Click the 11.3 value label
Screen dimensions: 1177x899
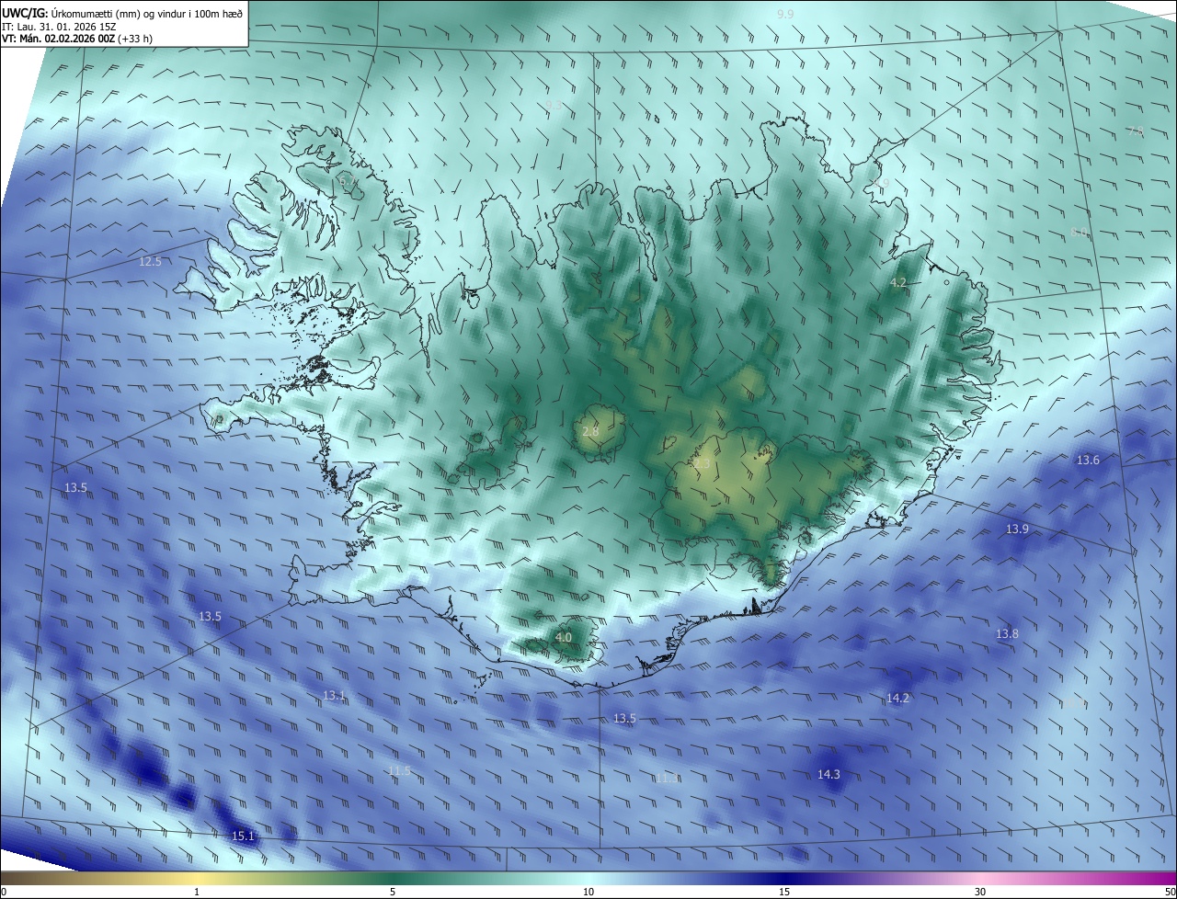[x=668, y=779]
